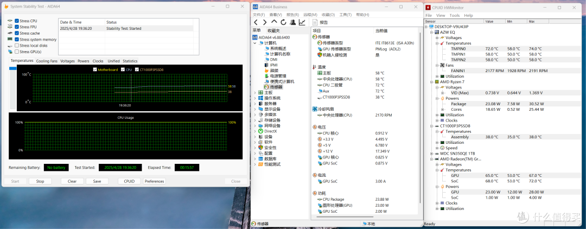Select the DMI item in AIDA64 tree
The image size is (586, 229).
[273, 59]
